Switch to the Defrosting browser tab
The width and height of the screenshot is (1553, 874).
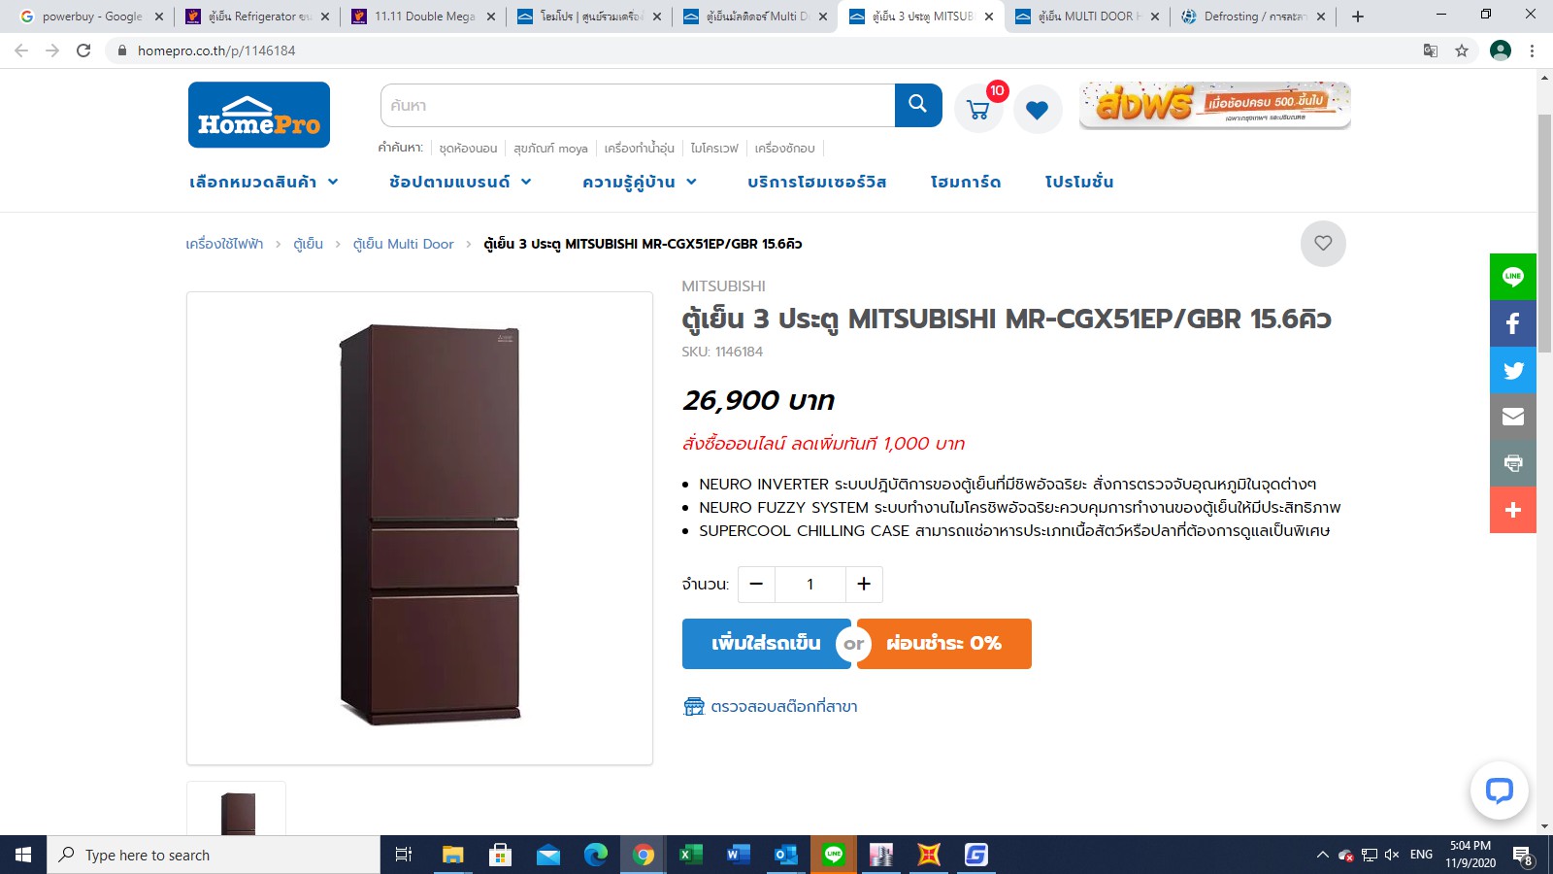1253,17
